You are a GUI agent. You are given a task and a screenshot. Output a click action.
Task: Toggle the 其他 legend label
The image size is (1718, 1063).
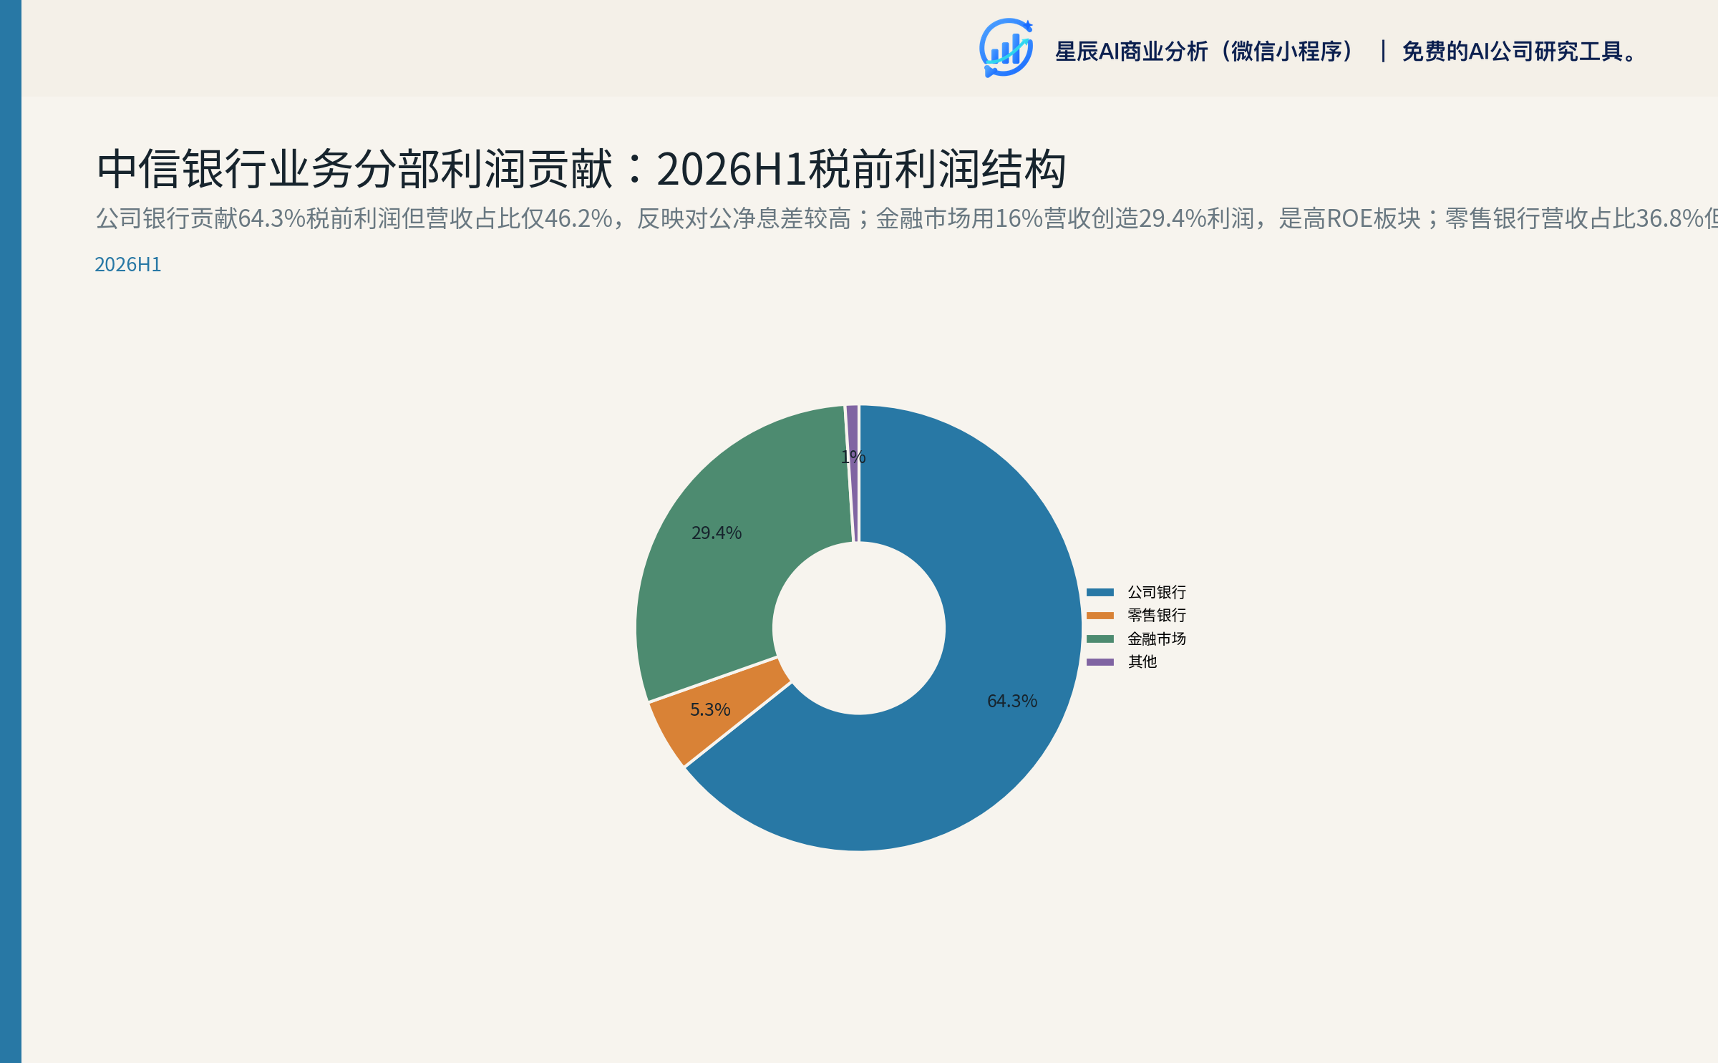click(x=1142, y=661)
